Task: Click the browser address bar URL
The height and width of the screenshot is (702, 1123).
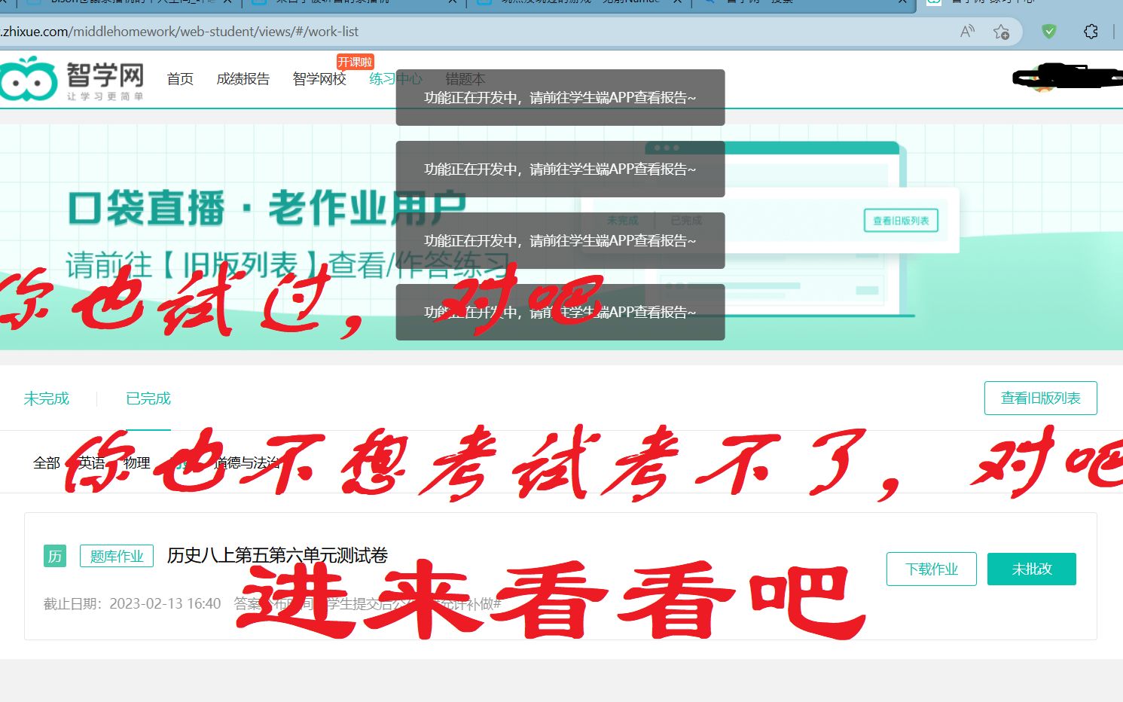Action: tap(179, 32)
